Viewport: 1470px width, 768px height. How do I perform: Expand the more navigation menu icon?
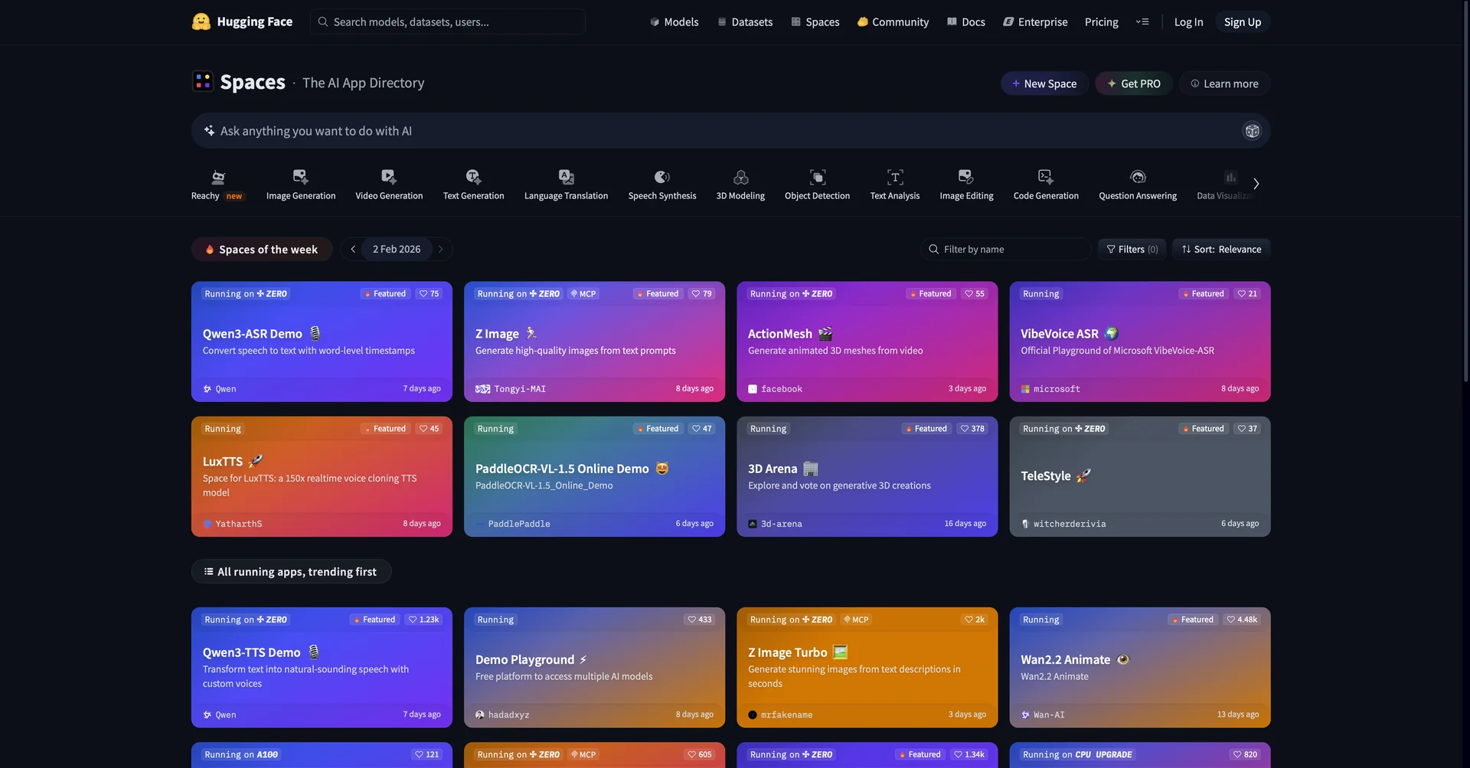coord(1142,22)
